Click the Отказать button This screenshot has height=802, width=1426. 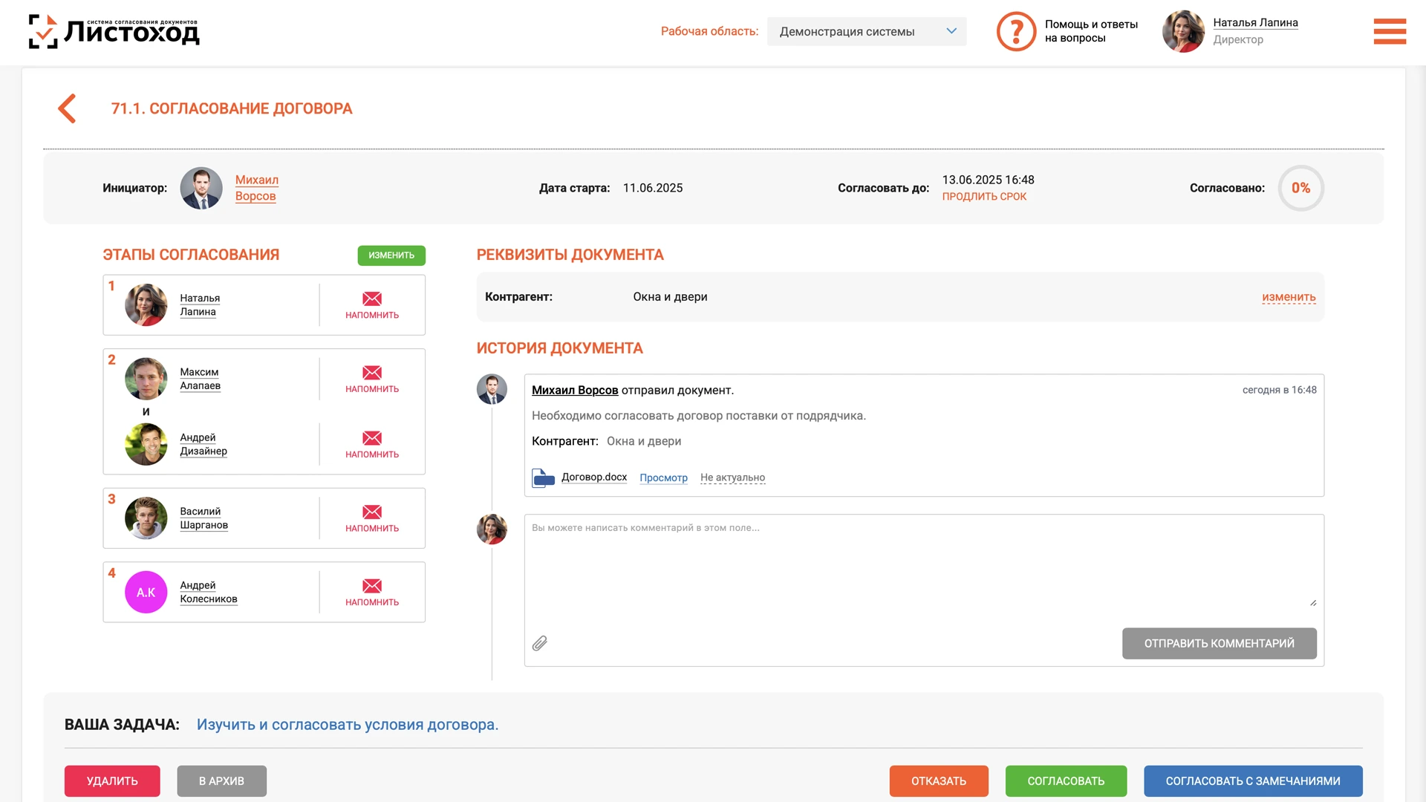938,781
